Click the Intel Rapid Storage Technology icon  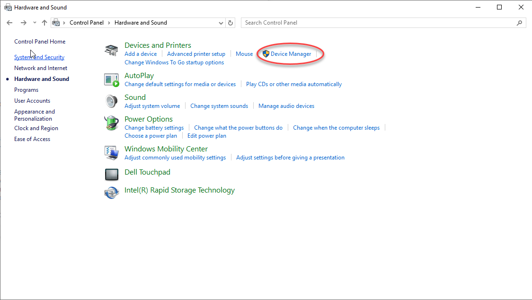point(112,193)
